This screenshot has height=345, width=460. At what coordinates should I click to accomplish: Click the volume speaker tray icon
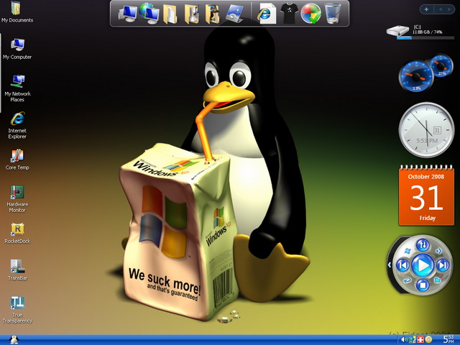[x=404, y=340]
